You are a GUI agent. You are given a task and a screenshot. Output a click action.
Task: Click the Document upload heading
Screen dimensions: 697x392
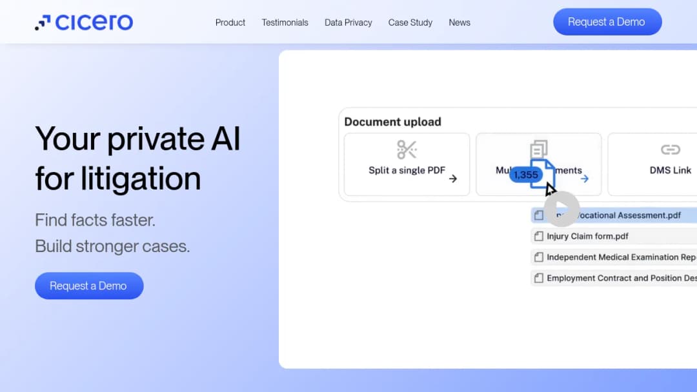[392, 122]
